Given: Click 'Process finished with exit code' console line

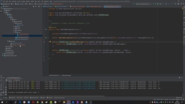Looking at the screenshot, I should (x=24, y=92).
